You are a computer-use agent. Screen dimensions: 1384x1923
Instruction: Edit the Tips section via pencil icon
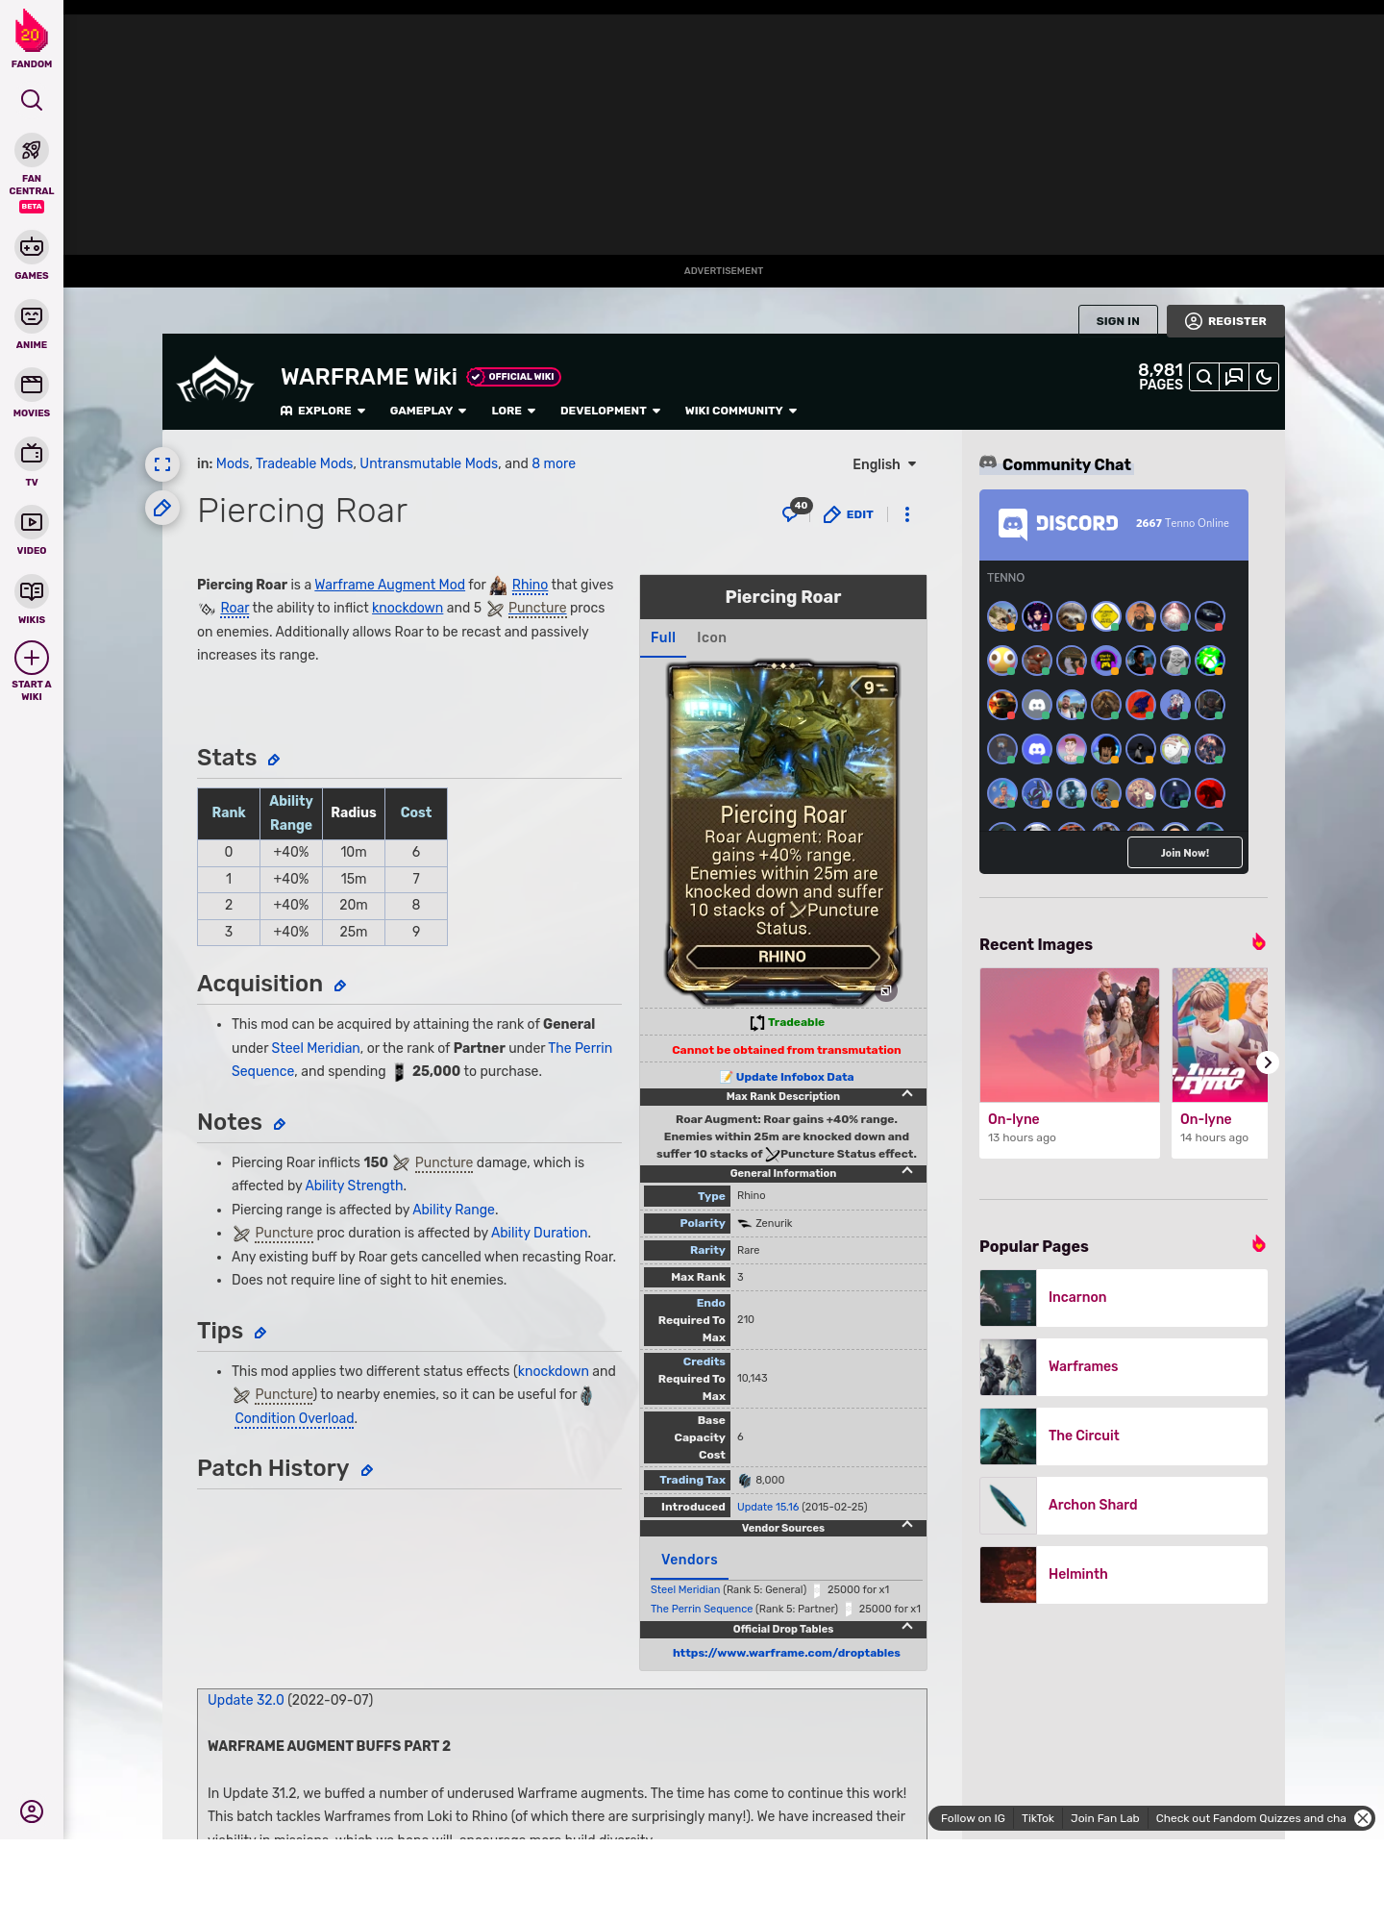tap(260, 1333)
